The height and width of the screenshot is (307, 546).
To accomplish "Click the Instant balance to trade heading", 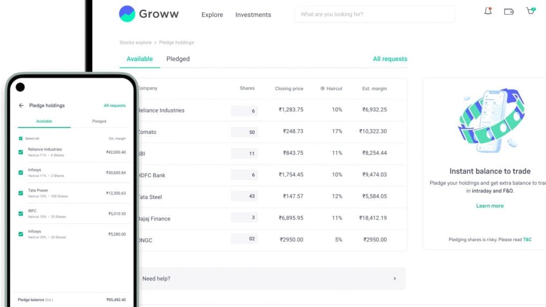I will click(490, 171).
